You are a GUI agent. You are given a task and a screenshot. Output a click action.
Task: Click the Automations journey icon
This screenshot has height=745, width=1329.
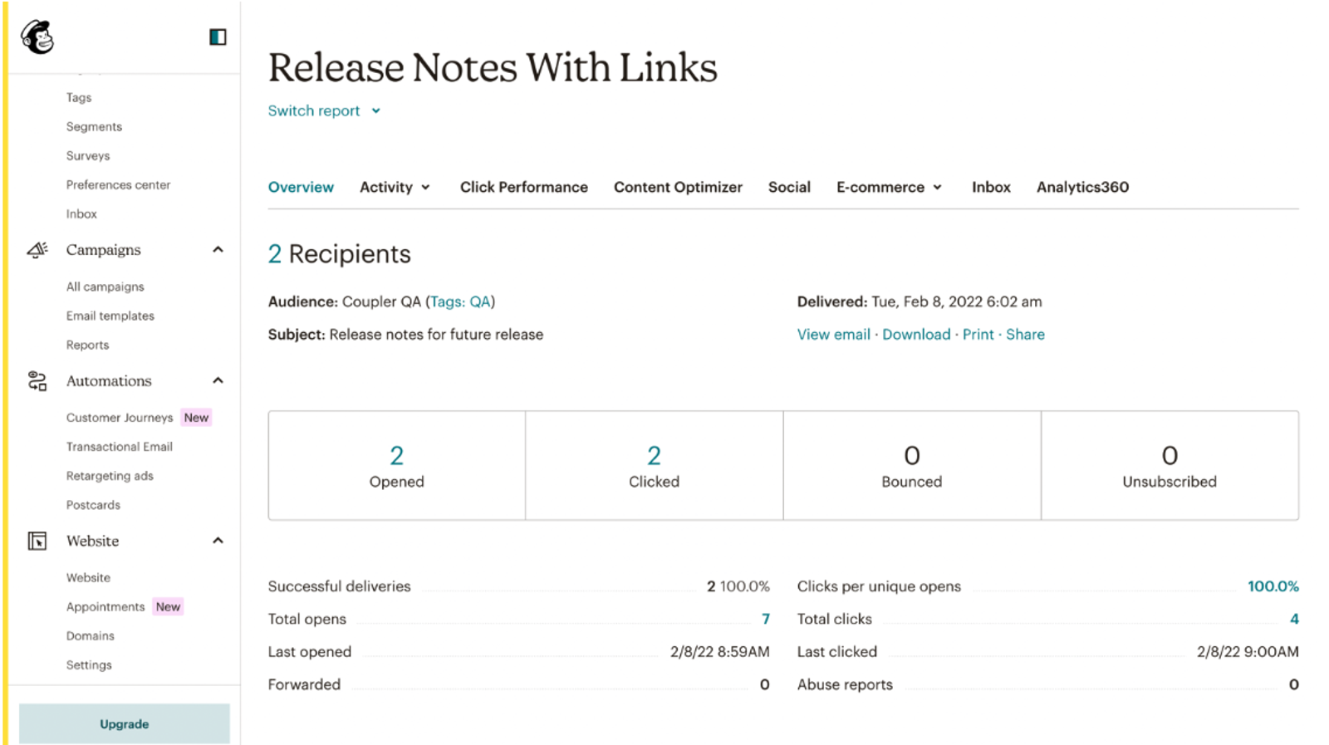[x=37, y=381]
